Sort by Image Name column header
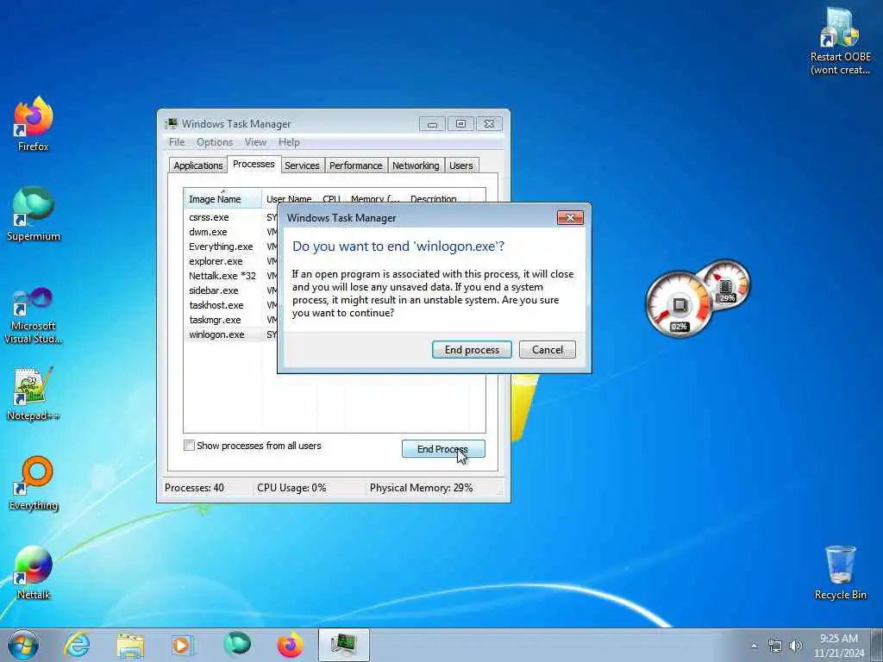Image resolution: width=883 pixels, height=662 pixels. pyautogui.click(x=222, y=199)
